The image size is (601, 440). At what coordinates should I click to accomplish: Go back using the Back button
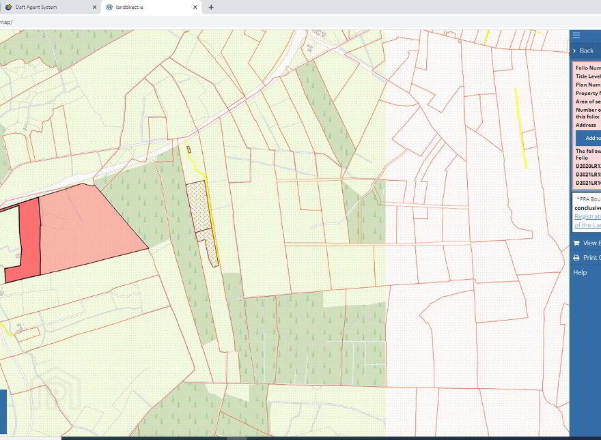(x=586, y=51)
